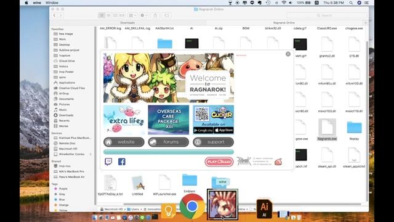Click the Overseas Care Package XIII banner
Viewport: 394px width, 222px height.
coord(168,120)
